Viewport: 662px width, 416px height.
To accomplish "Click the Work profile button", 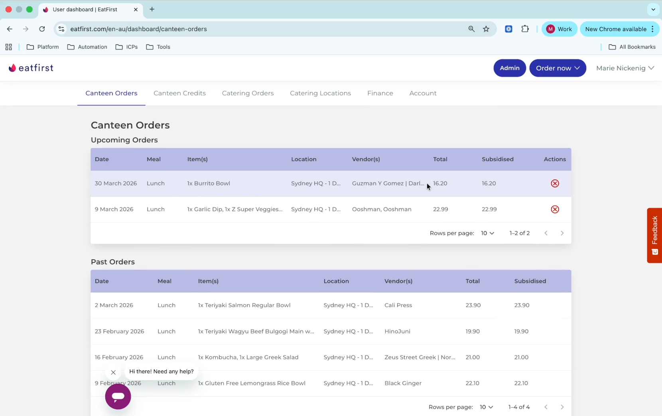I will 559,29.
